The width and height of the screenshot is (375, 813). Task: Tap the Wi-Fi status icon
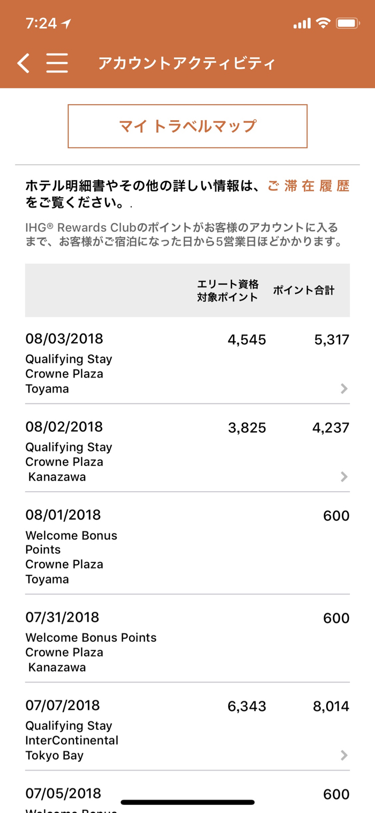(x=322, y=23)
